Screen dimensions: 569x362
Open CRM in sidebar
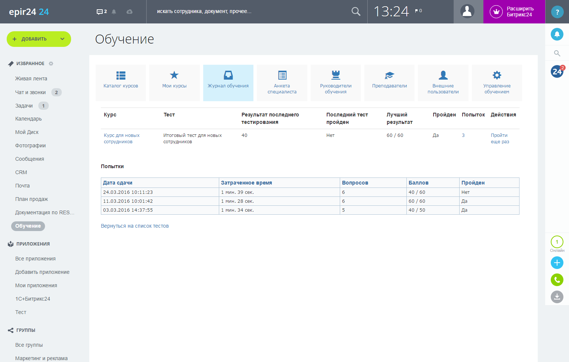coord(21,172)
